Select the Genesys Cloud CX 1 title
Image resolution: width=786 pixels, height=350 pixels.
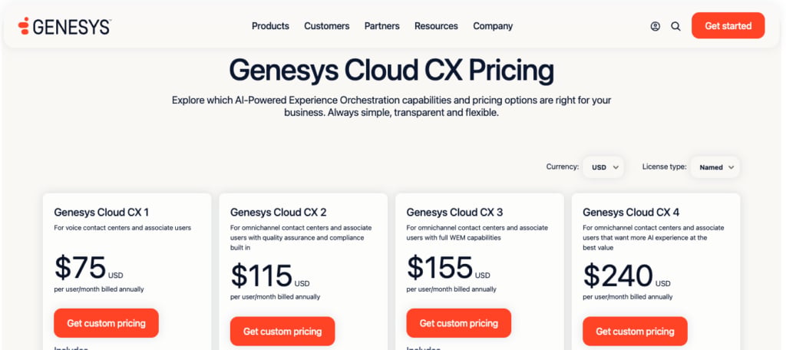click(101, 212)
